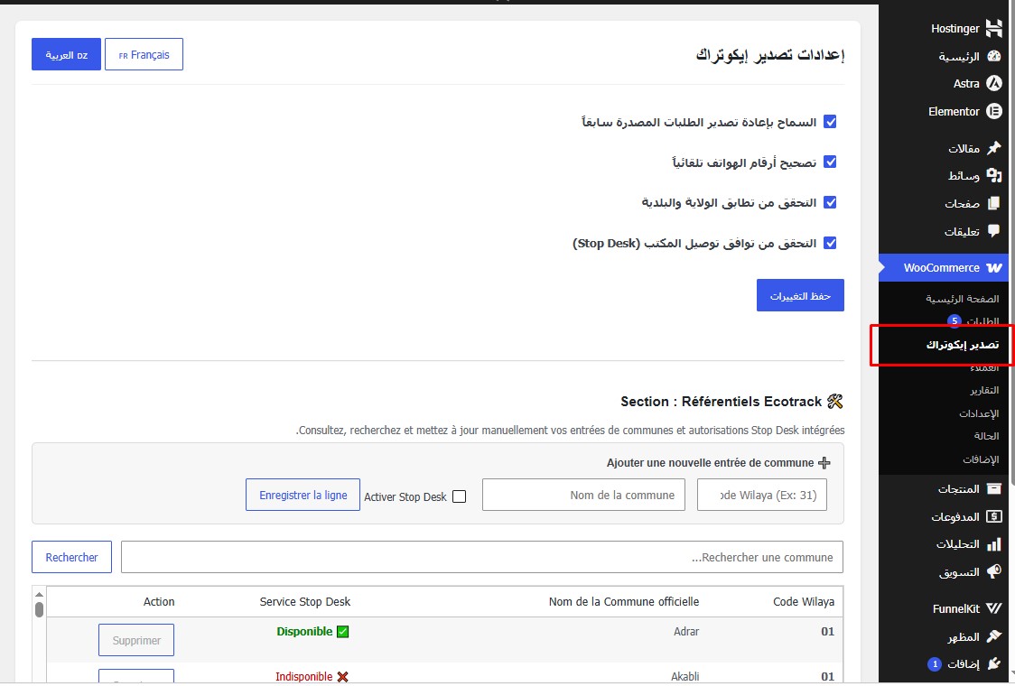Switch language to العربية DZ

click(66, 54)
